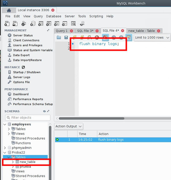171x180 pixels.
Task: Close the new_table - Table tab
Action: (x=159, y=31)
